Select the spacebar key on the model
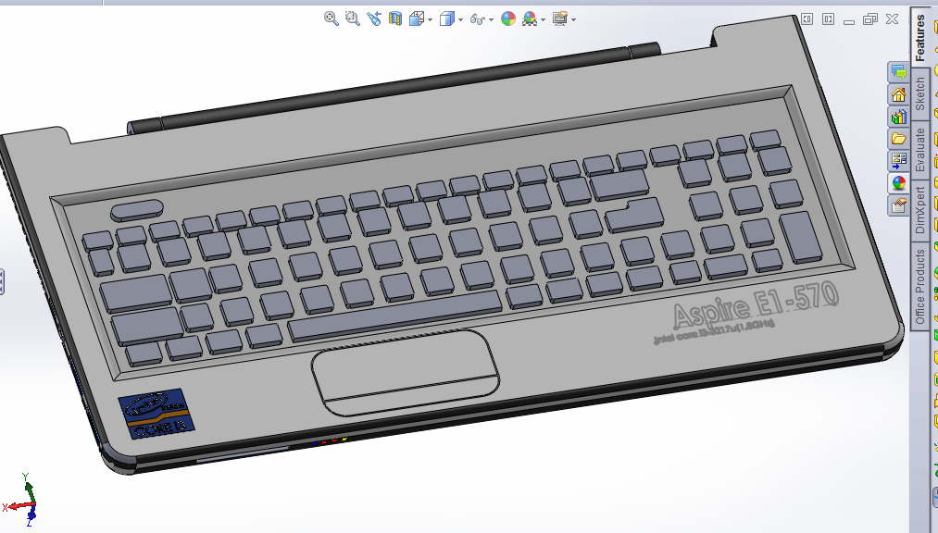Image resolution: width=938 pixels, height=533 pixels. [x=394, y=316]
